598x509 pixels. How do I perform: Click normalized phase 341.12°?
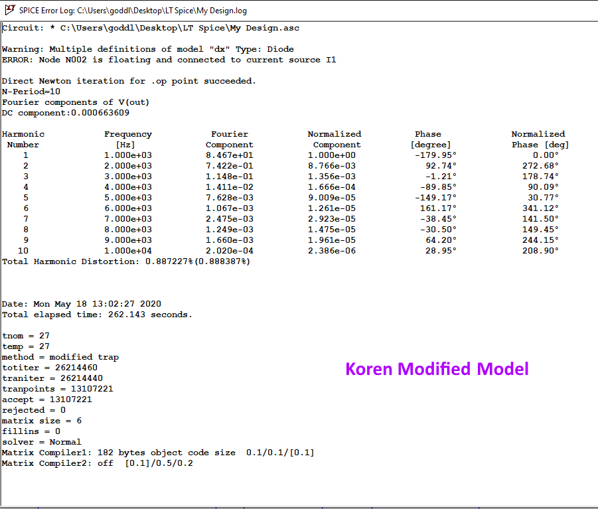click(540, 208)
